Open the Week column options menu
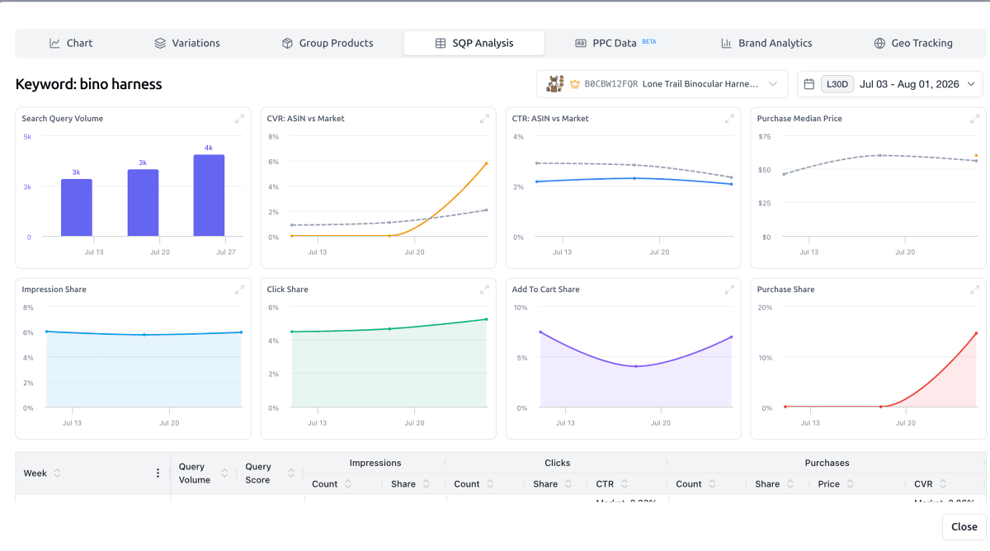990x551 pixels. tap(158, 473)
